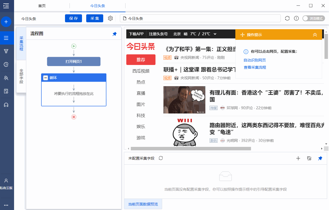Open the team users sidebar icon

tap(6, 78)
